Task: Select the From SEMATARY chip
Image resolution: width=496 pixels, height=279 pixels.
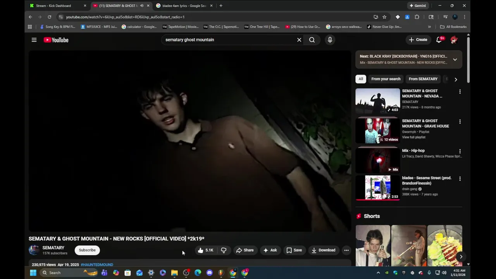Action: click(423, 79)
